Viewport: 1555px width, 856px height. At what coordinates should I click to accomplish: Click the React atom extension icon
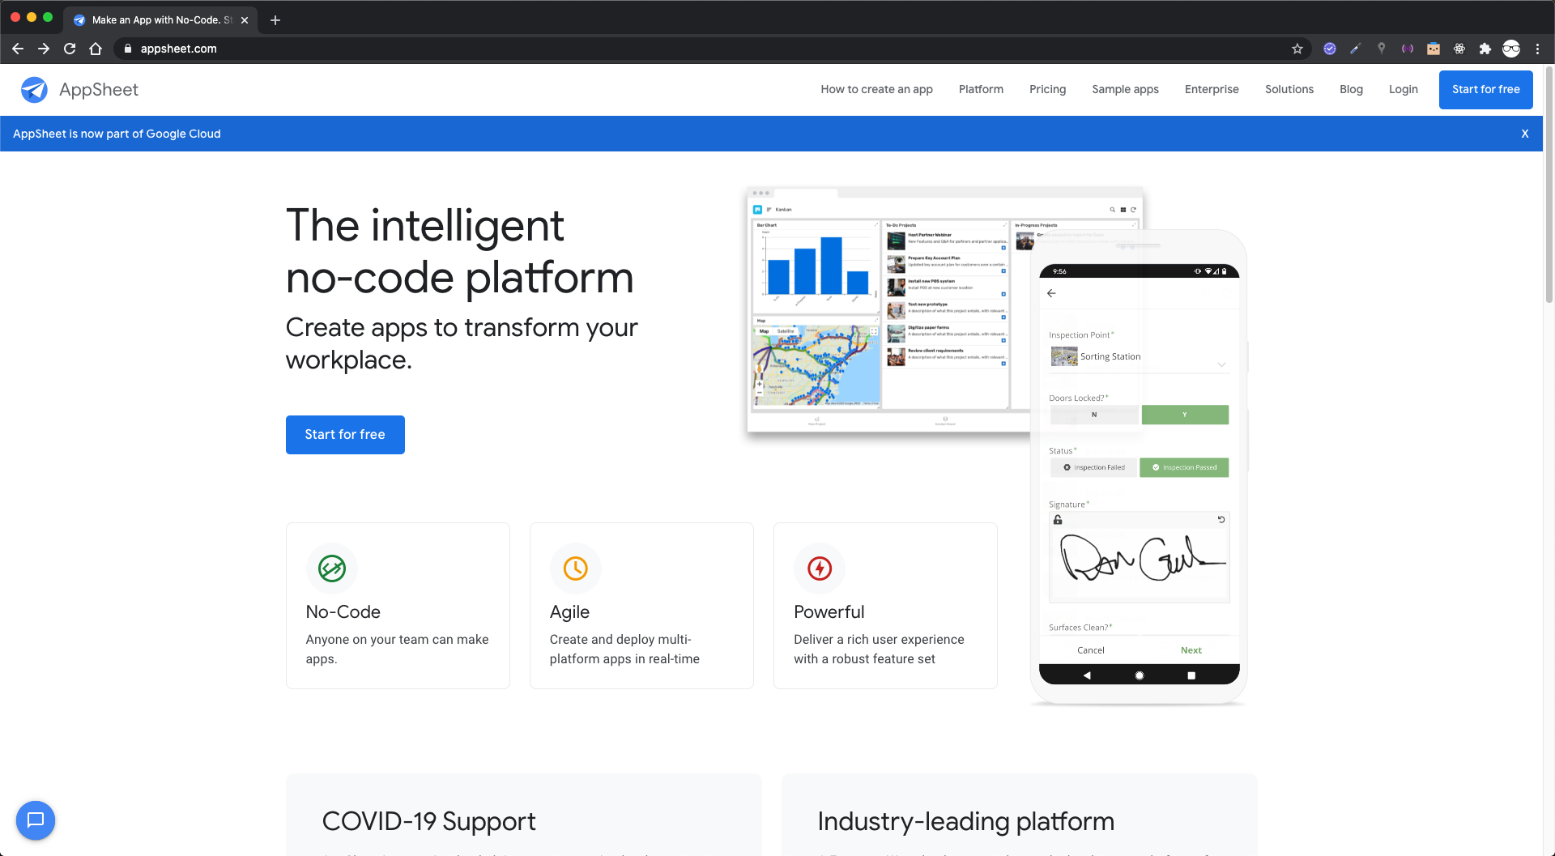[1459, 49]
